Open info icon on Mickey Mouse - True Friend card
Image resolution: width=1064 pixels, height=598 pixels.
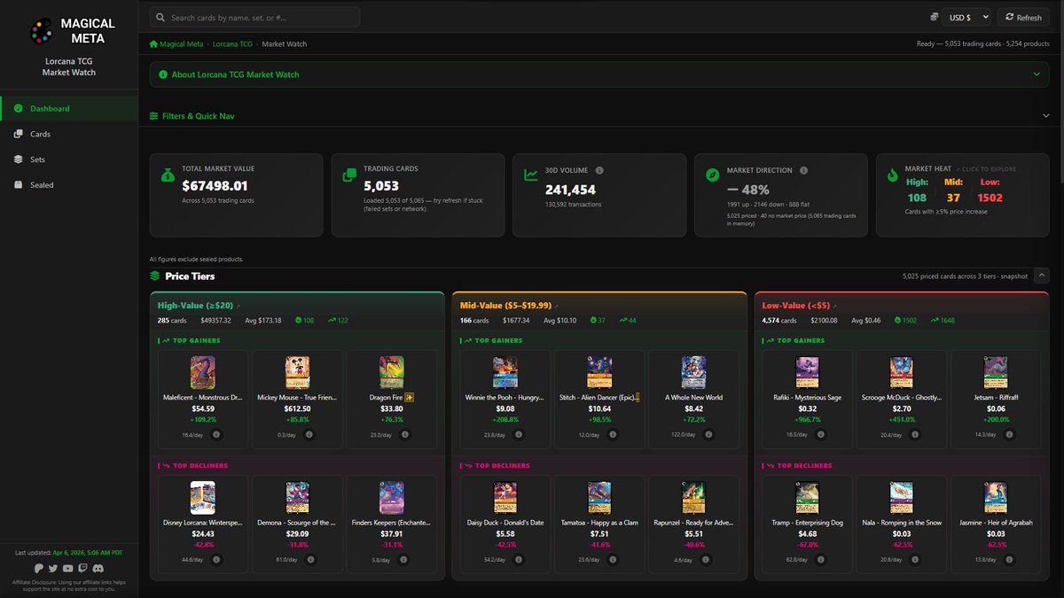point(311,435)
